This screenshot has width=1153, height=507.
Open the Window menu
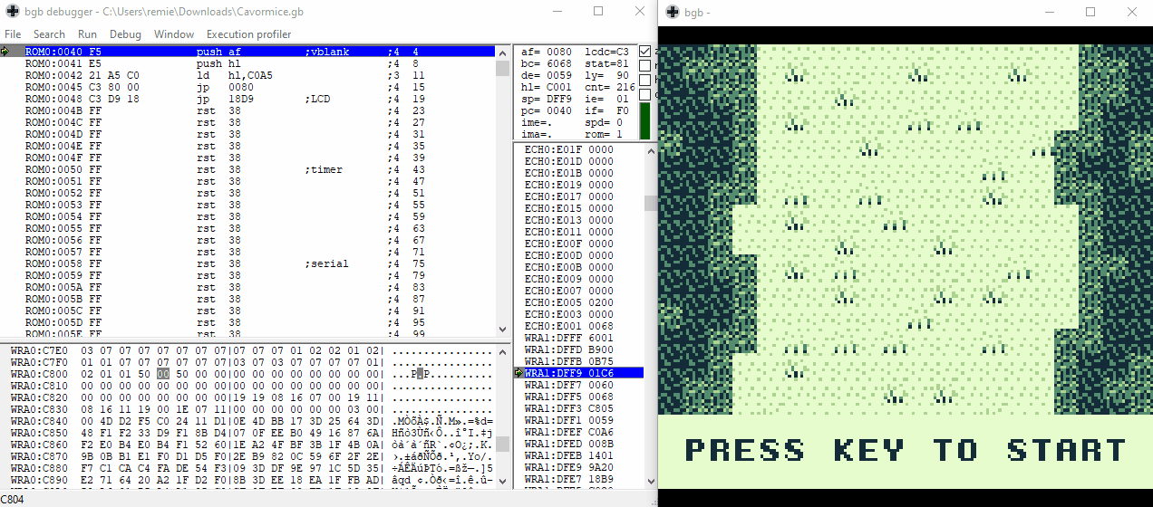tap(173, 34)
